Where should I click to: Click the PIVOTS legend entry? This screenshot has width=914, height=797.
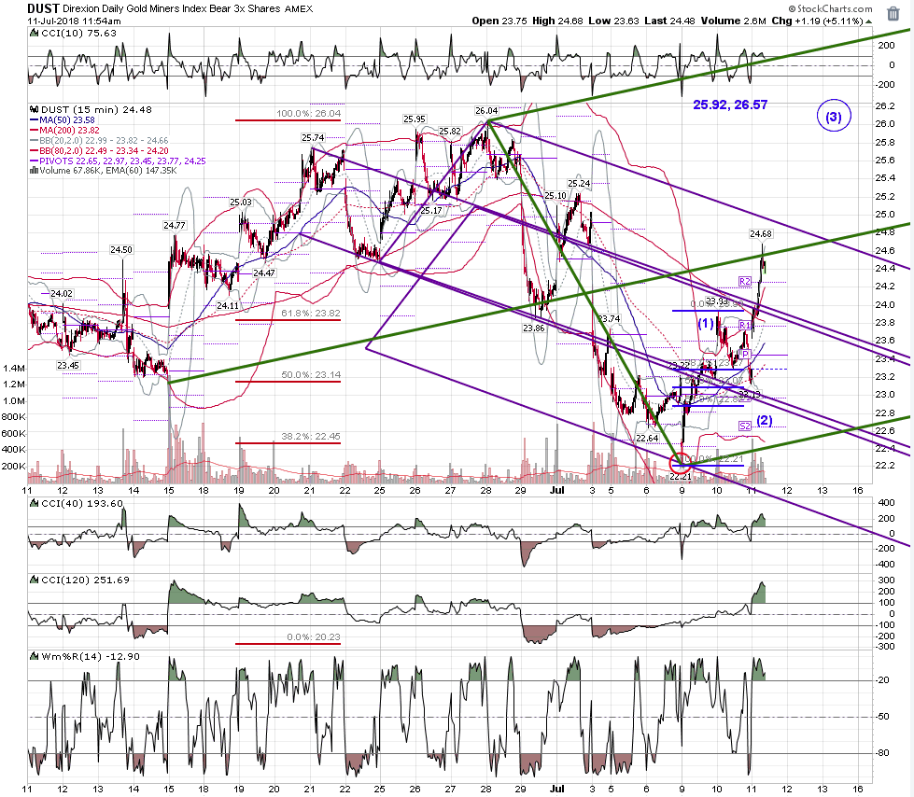(x=118, y=161)
